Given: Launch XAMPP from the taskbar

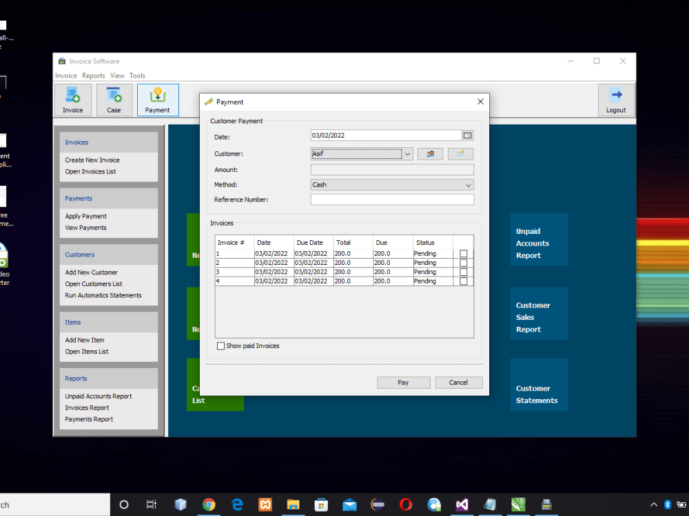Looking at the screenshot, I should pyautogui.click(x=265, y=504).
